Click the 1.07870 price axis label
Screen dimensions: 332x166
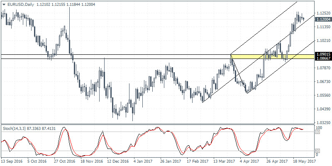(323, 68)
